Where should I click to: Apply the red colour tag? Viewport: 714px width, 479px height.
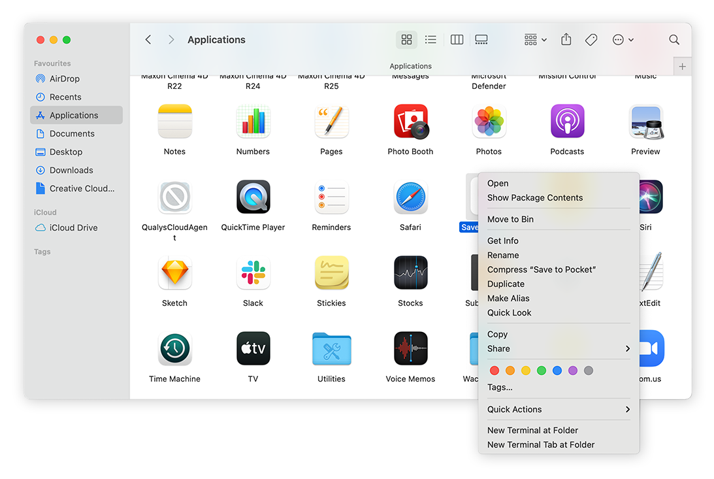click(495, 371)
